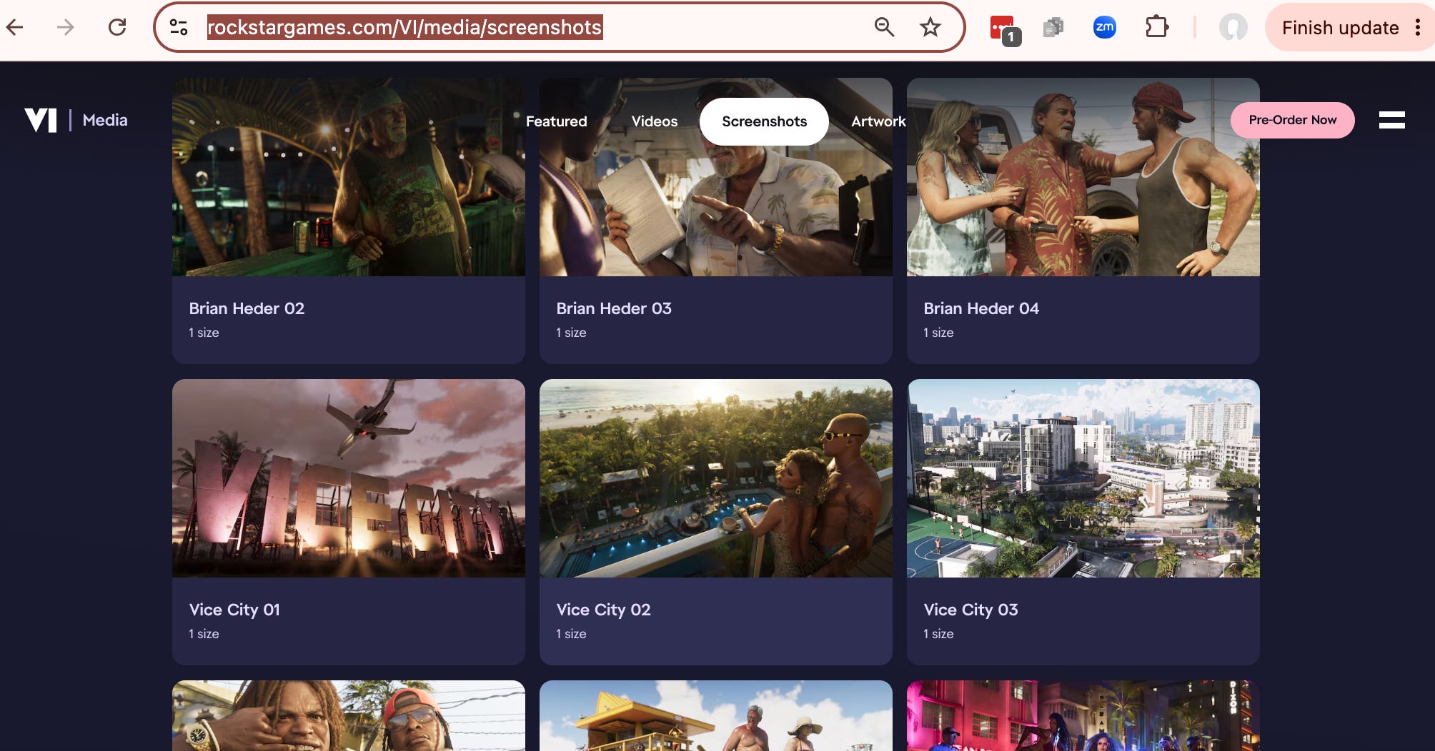Screen dimensions: 1435x751
Task: Click the Brian Heder 04 title
Action: coord(981,308)
